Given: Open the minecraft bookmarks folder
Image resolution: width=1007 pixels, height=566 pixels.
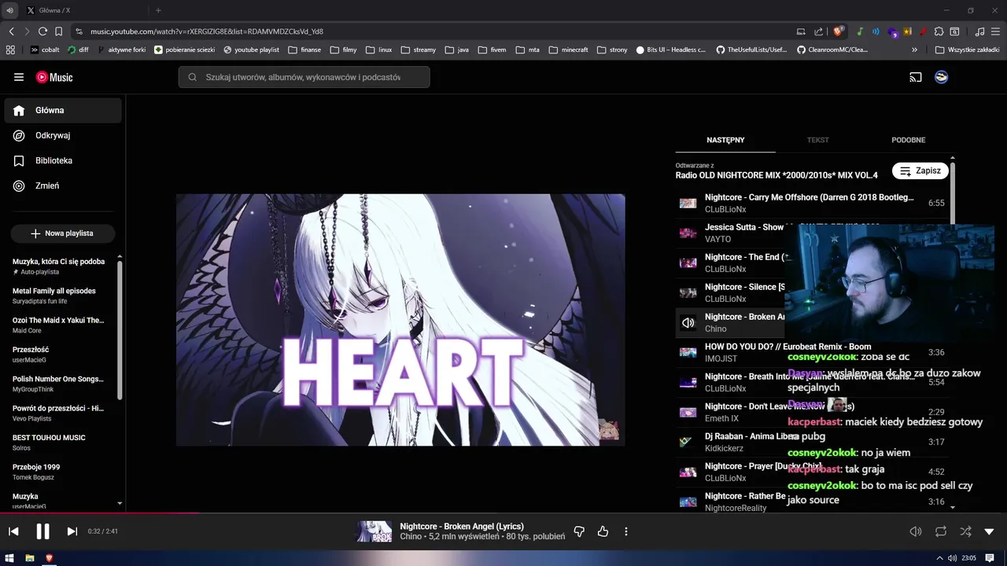Looking at the screenshot, I should point(568,50).
